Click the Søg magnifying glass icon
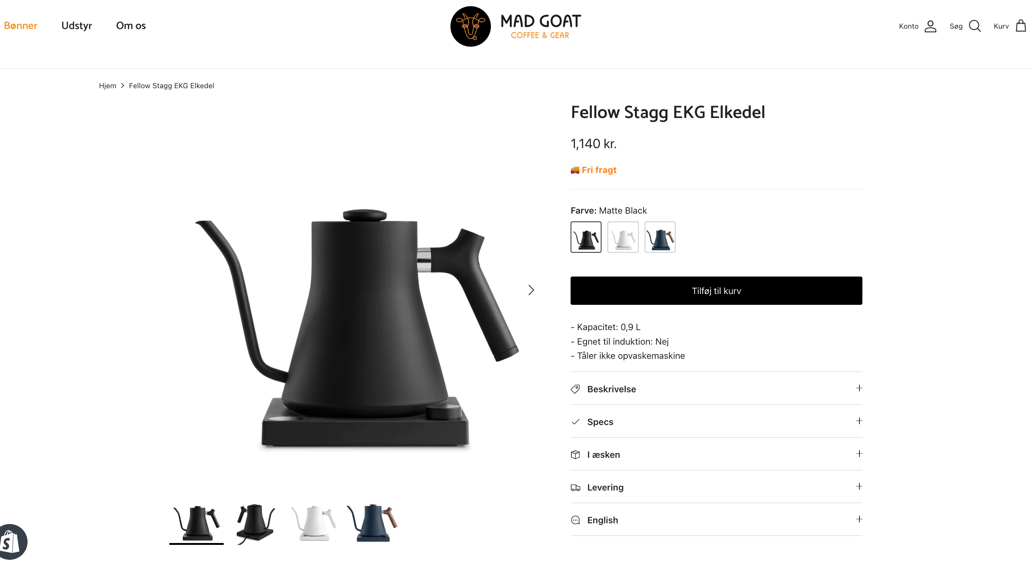The image size is (1031, 562). pyautogui.click(x=974, y=26)
